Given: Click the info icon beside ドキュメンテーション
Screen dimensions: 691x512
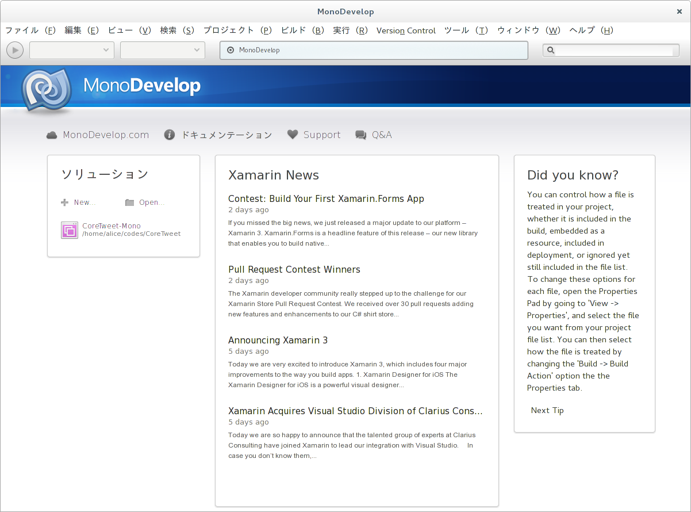Looking at the screenshot, I should 170,135.
